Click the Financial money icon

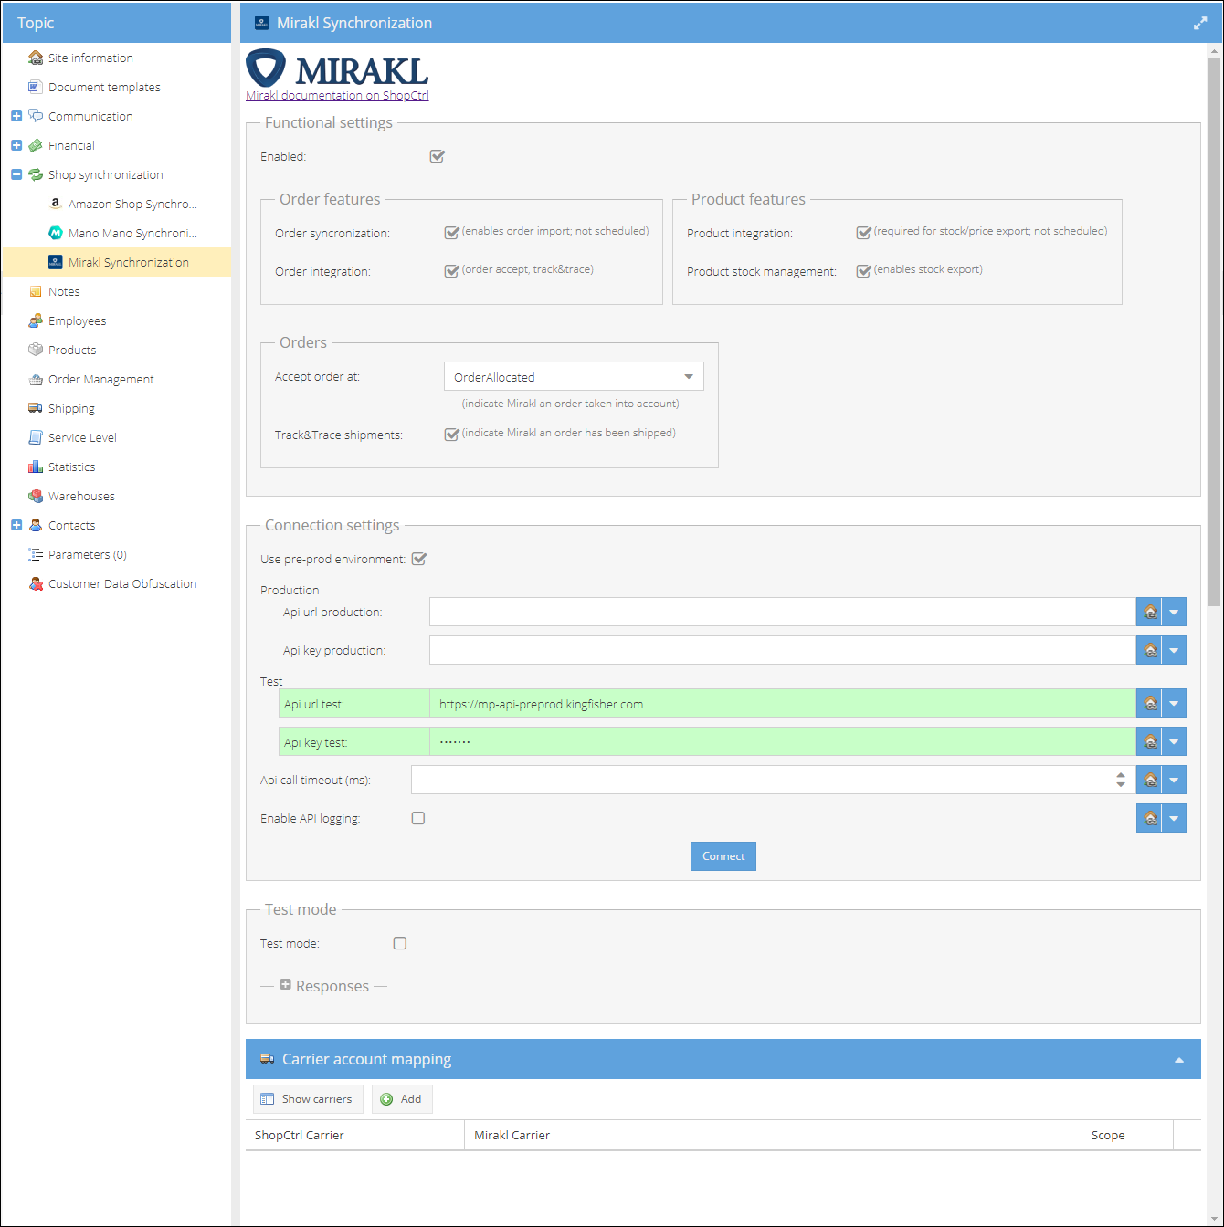(x=36, y=145)
